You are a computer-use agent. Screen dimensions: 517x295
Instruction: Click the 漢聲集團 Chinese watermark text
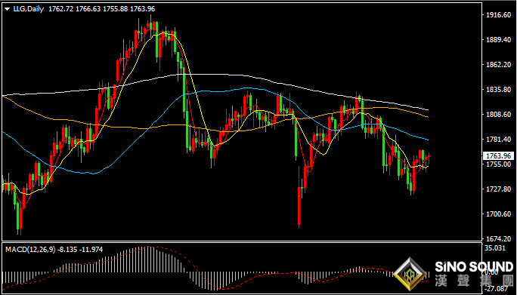tap(474, 281)
